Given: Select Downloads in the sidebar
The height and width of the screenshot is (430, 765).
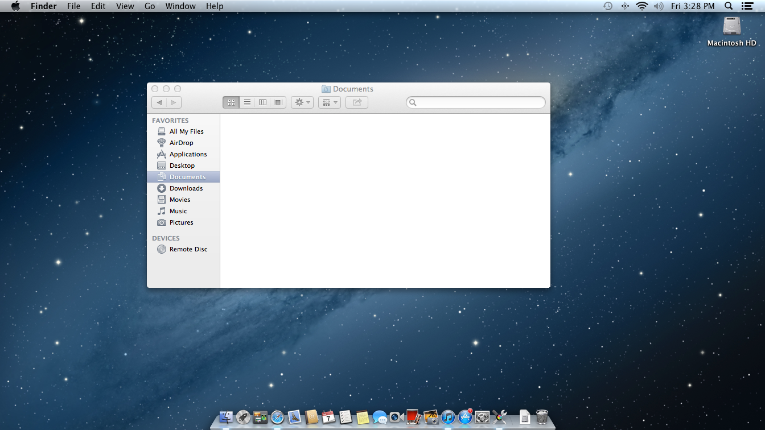Looking at the screenshot, I should [186, 188].
